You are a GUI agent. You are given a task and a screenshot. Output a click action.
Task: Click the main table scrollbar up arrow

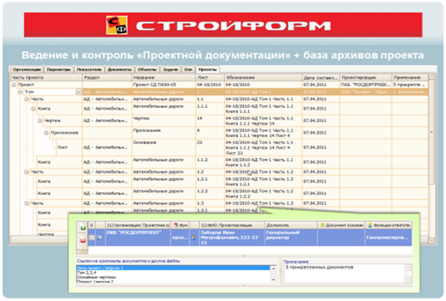pyautogui.click(x=432, y=77)
